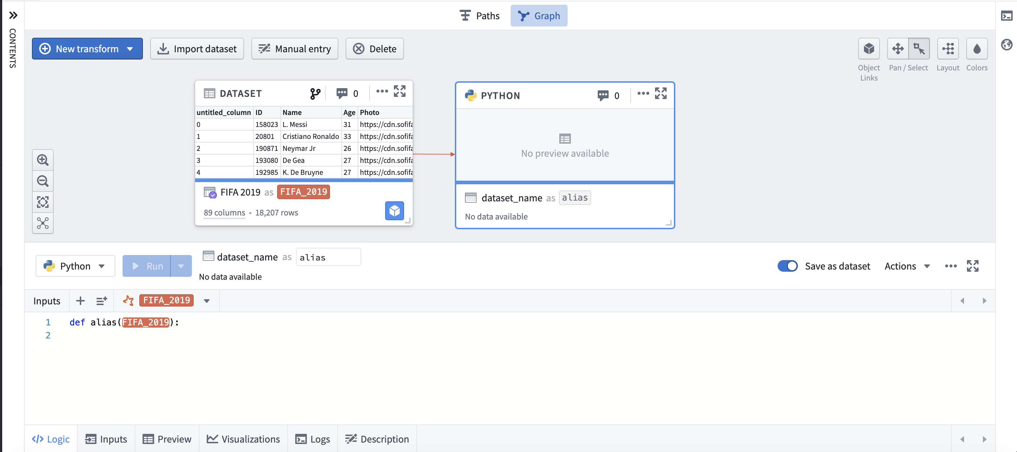This screenshot has height=452, width=1017.
Task: Open the Description tab
Action: 377,439
